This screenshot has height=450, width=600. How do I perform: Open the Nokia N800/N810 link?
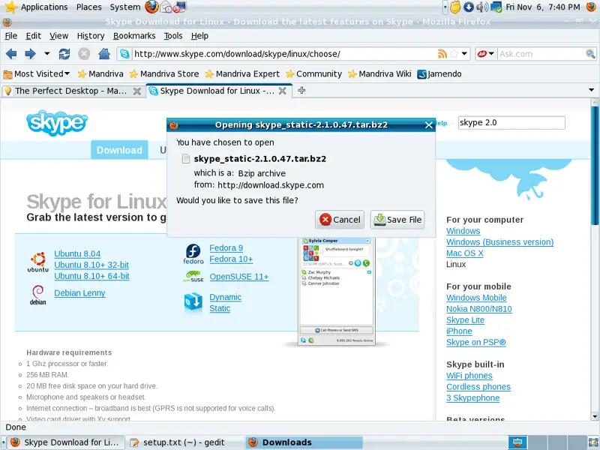tap(478, 309)
